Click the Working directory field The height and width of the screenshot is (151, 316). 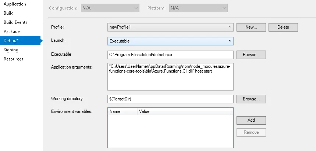tap(170, 99)
